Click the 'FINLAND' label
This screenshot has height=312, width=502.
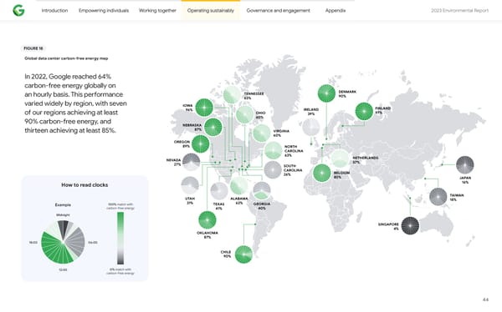383,108
